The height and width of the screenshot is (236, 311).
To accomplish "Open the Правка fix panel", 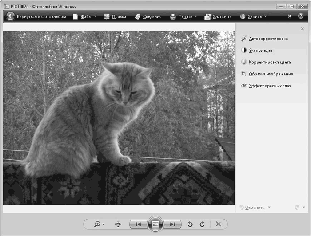I will 115,17.
